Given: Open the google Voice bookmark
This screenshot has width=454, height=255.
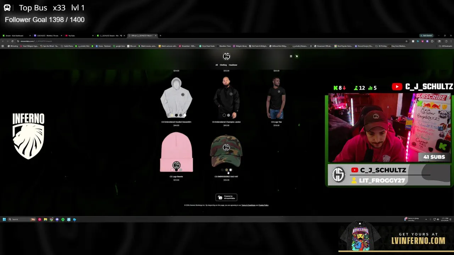Looking at the screenshot, I should tap(120, 46).
